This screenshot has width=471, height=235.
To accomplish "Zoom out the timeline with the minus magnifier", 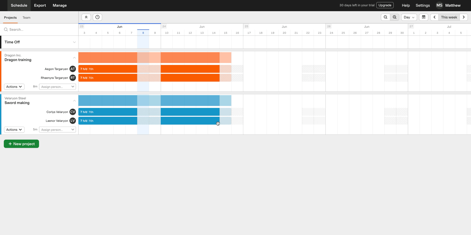I will [x=385, y=17].
